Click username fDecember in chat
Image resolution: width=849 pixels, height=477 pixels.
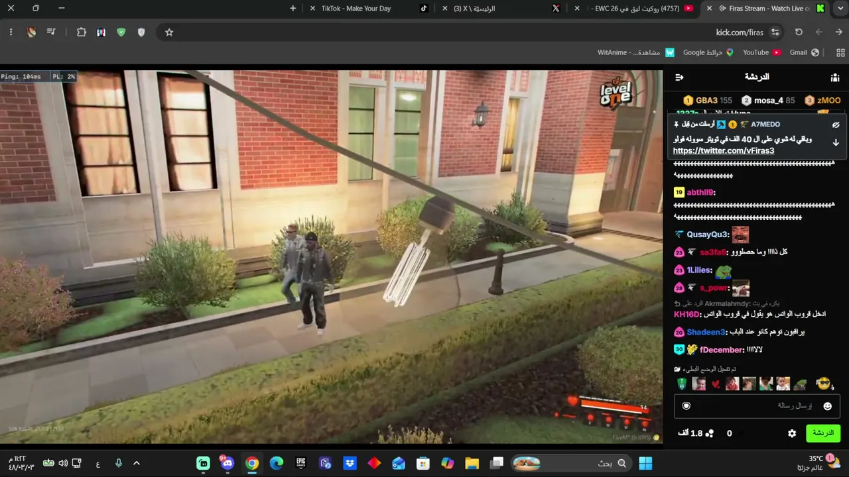722,350
